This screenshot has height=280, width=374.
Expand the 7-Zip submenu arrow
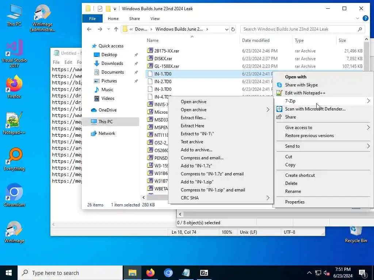click(x=368, y=101)
